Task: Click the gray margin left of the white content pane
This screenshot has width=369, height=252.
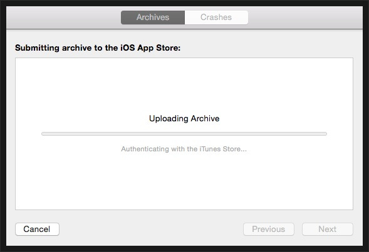Action: pos(11,134)
